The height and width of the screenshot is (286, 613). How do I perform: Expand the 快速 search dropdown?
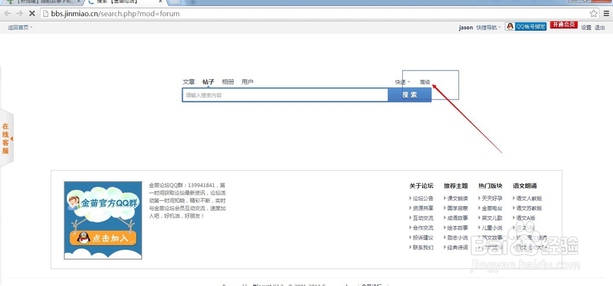(x=403, y=82)
